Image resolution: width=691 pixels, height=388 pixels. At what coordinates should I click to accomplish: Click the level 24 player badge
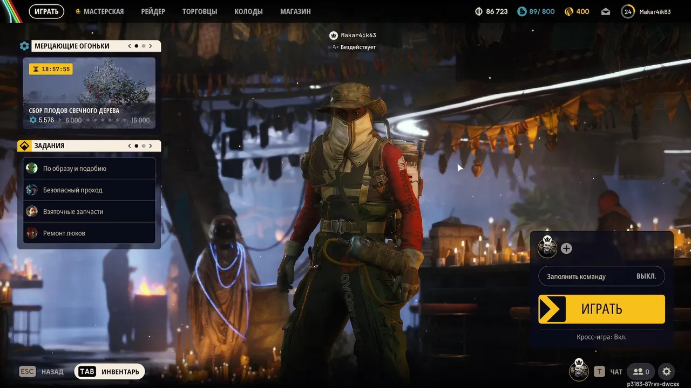(628, 11)
